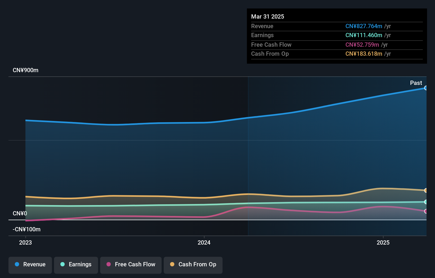Click the teal Earnings endpoint marker

(x=426, y=202)
